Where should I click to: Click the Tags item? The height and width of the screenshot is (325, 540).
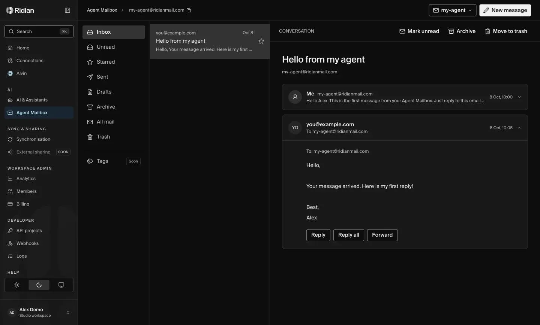[x=114, y=161]
